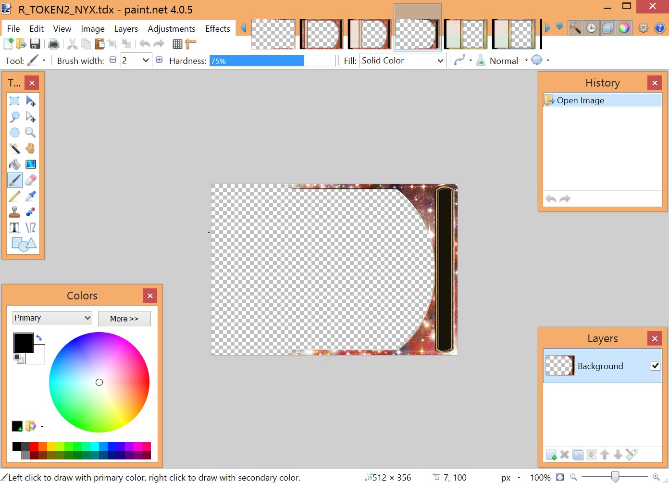Select the Magic Wand tool
Viewport: 669px width, 483px height.
(15, 149)
